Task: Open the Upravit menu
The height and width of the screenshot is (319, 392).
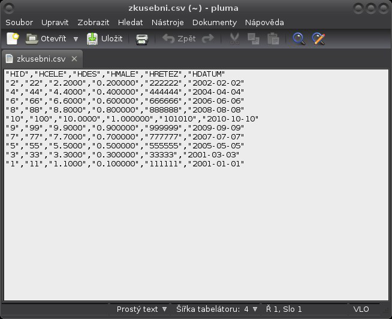Action: (55, 23)
